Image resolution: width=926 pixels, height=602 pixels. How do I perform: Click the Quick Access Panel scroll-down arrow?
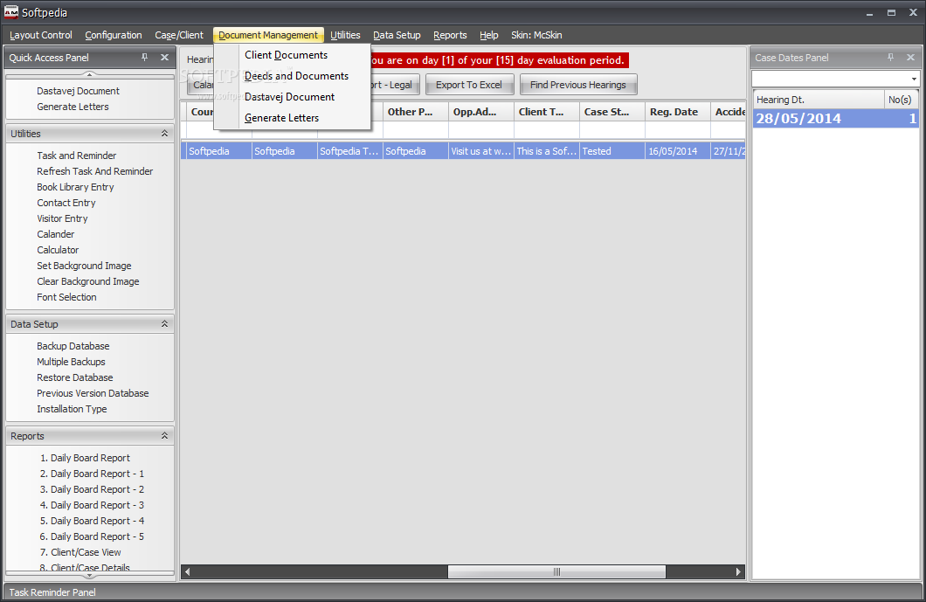coord(90,575)
